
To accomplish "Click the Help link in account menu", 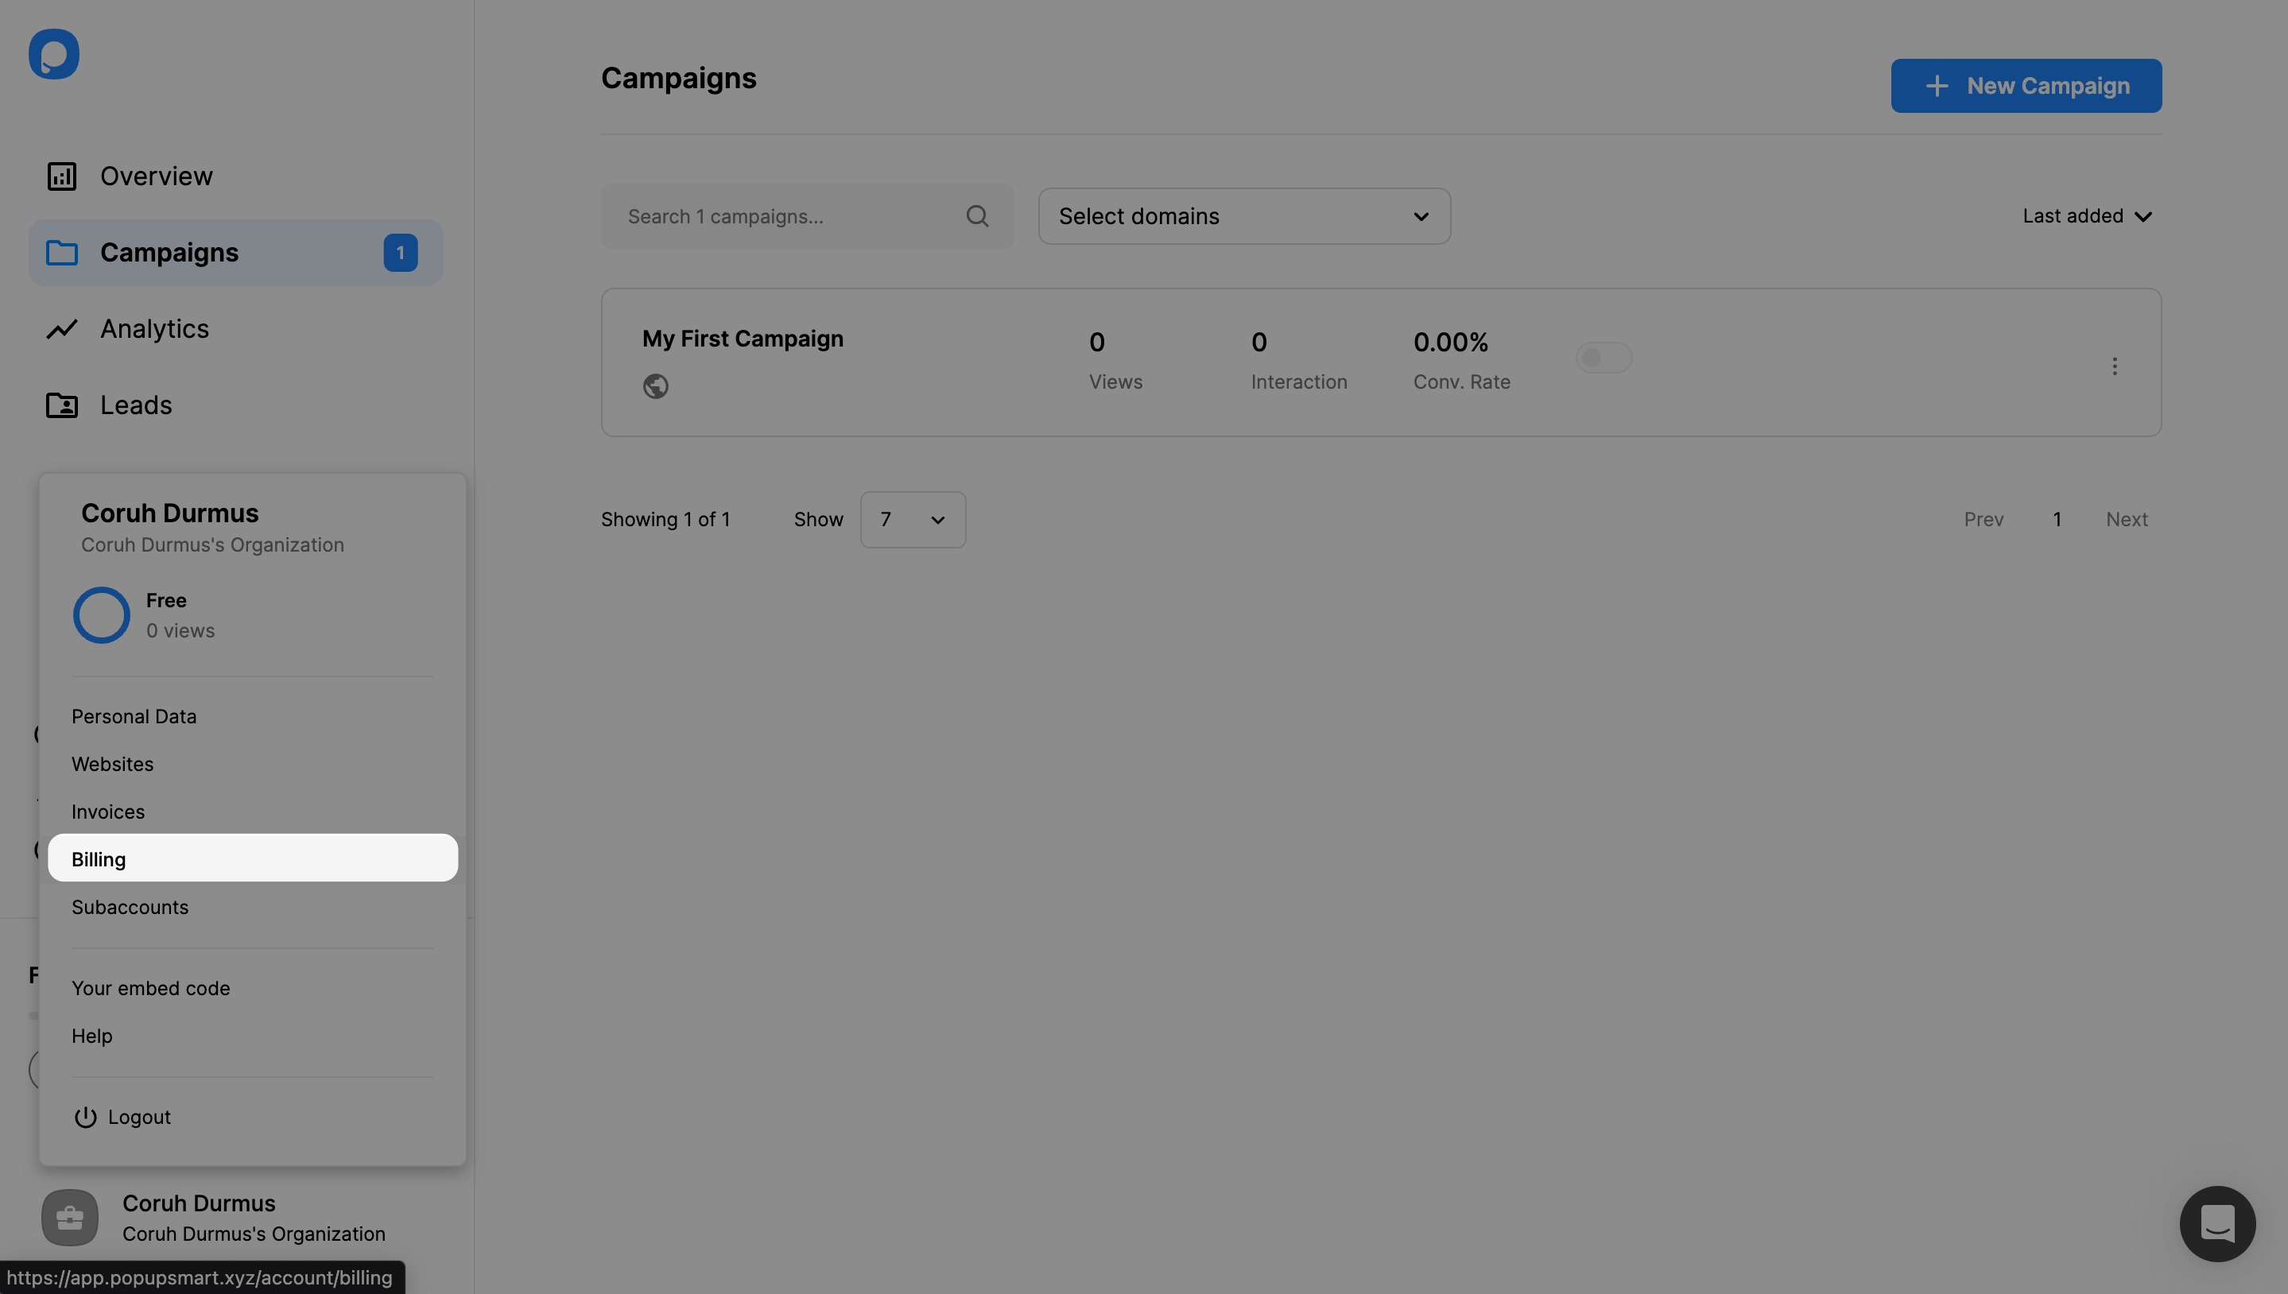I will [x=91, y=1036].
